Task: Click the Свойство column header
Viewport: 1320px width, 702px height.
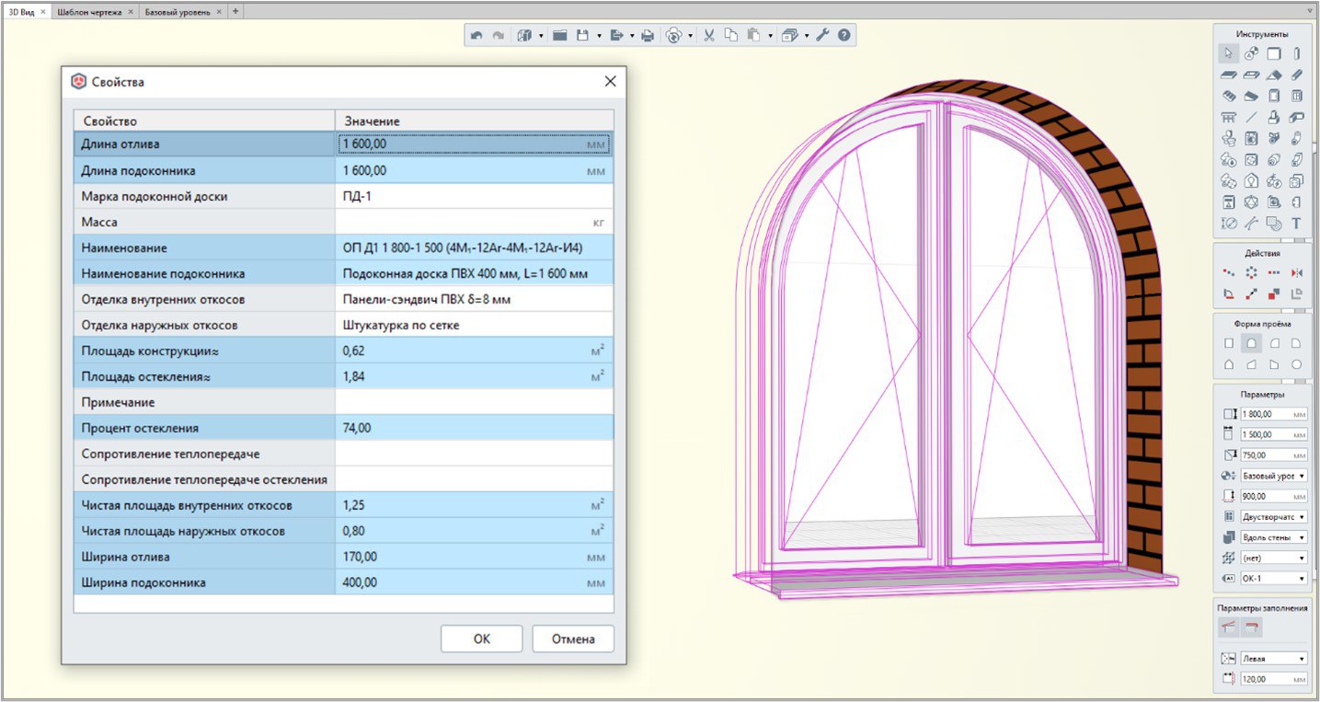Action: click(x=204, y=121)
